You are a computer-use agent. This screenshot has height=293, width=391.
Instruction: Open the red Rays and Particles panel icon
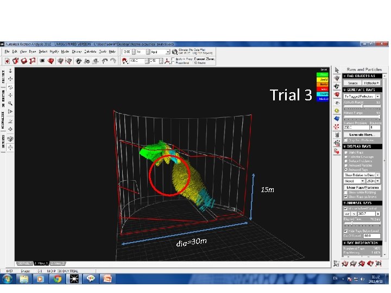[337, 127]
